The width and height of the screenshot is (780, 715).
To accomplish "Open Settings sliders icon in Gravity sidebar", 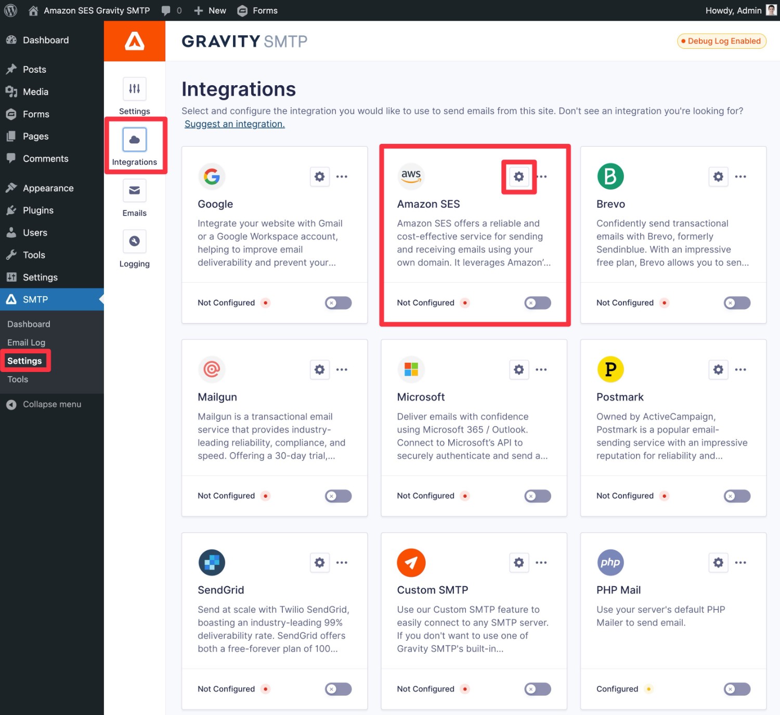I will 135,89.
